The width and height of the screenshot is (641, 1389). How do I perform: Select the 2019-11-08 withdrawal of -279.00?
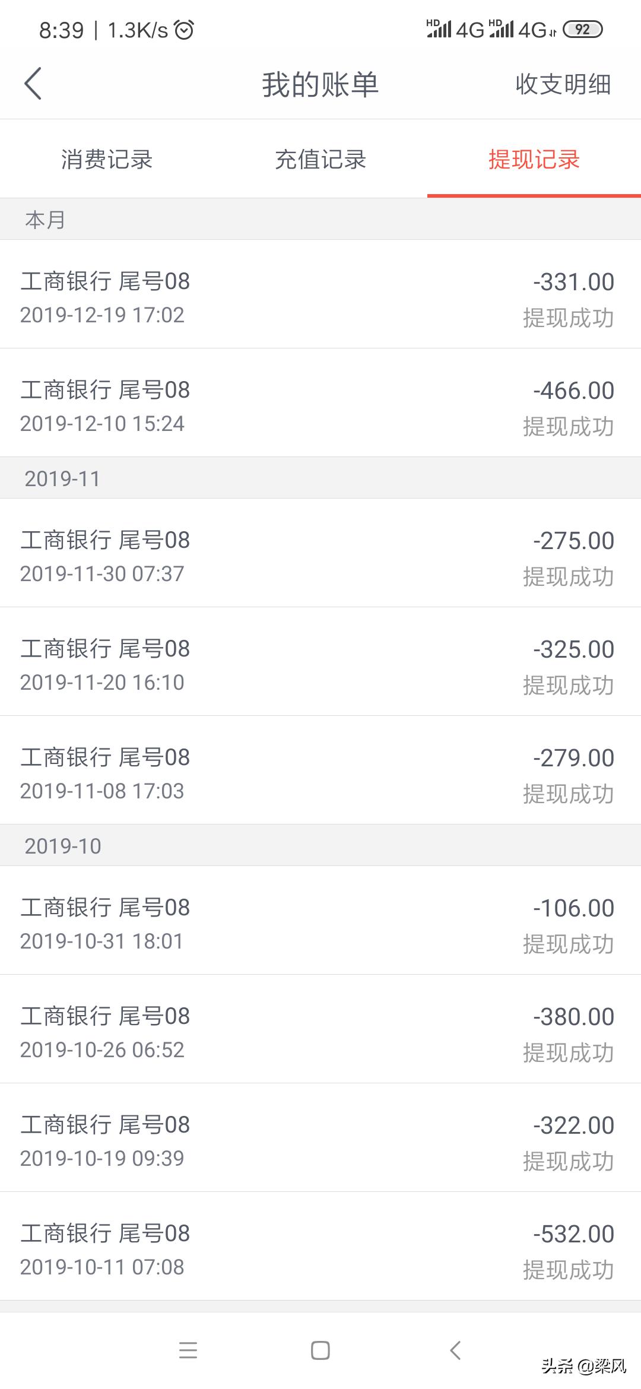(x=320, y=770)
